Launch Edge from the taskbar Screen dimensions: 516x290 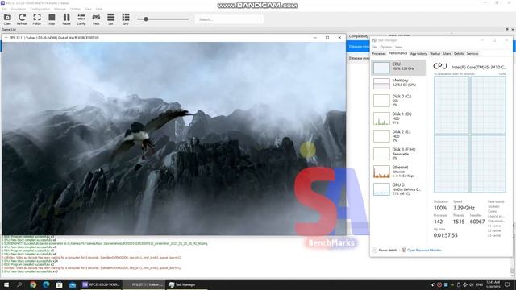pyautogui.click(x=46, y=284)
